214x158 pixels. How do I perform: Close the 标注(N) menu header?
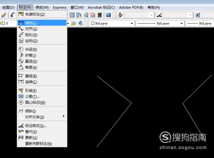click(25, 7)
